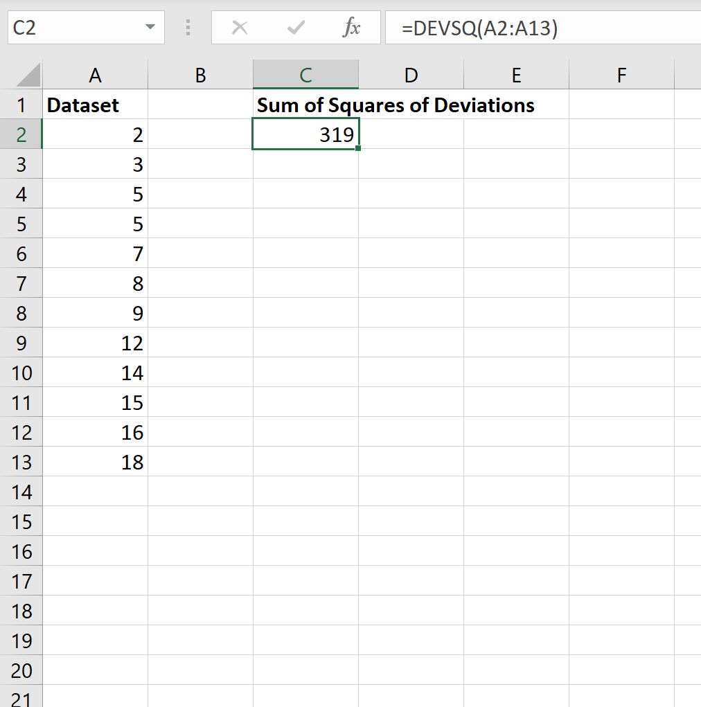Select column header A
The width and height of the screenshot is (701, 707).
coord(95,74)
